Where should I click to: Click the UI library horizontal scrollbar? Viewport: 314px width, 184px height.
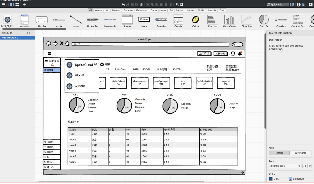point(34,29)
